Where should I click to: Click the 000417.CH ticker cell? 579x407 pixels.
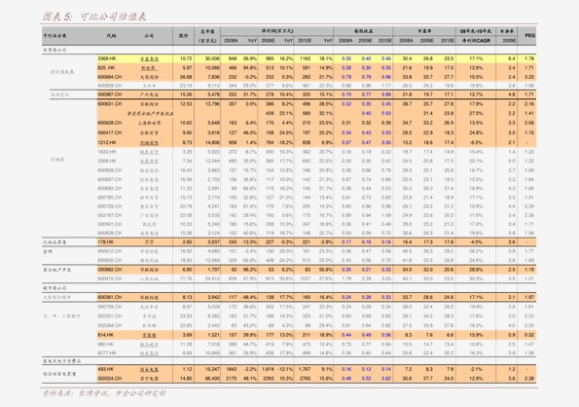click(110, 133)
